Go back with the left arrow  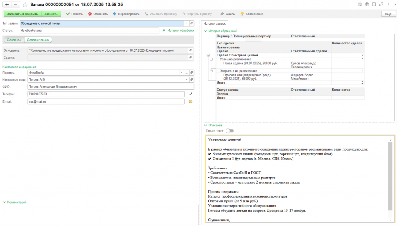[7, 4]
